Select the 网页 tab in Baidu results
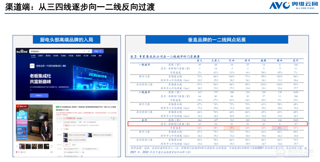Image resolution: width=320 pixels, height=162 pixels. [33, 56]
